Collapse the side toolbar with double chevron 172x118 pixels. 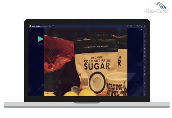[145, 26]
